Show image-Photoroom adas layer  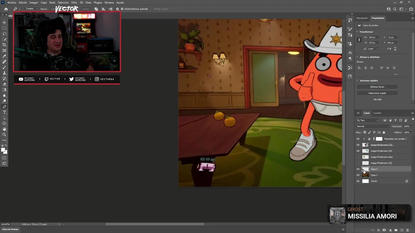pyautogui.click(x=358, y=157)
